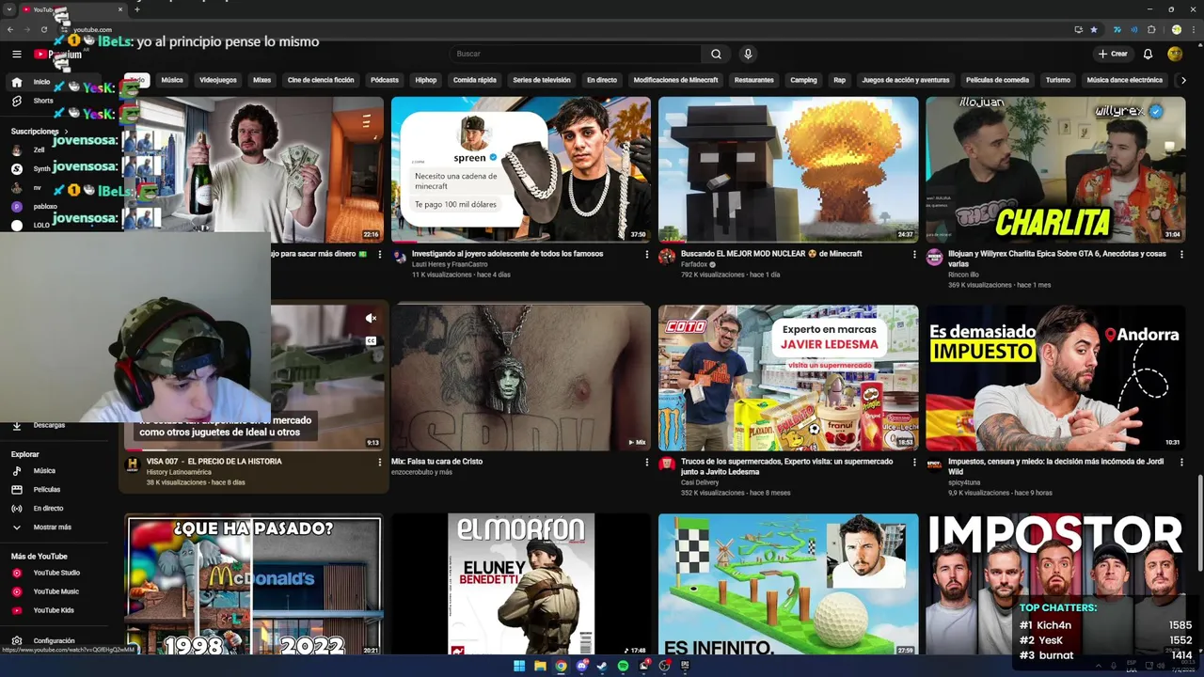Click the blue sound-waves extension icon
The image size is (1204, 677).
point(1134,29)
